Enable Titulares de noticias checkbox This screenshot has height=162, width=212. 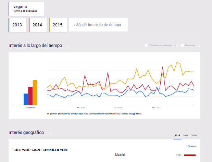point(146,46)
